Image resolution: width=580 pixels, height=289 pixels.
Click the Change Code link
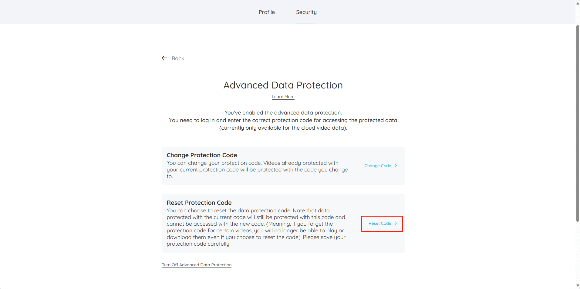(x=378, y=166)
